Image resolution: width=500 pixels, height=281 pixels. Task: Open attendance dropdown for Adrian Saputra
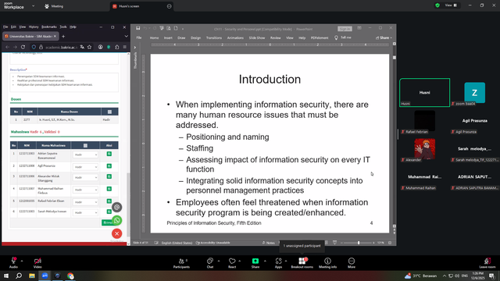85,155
